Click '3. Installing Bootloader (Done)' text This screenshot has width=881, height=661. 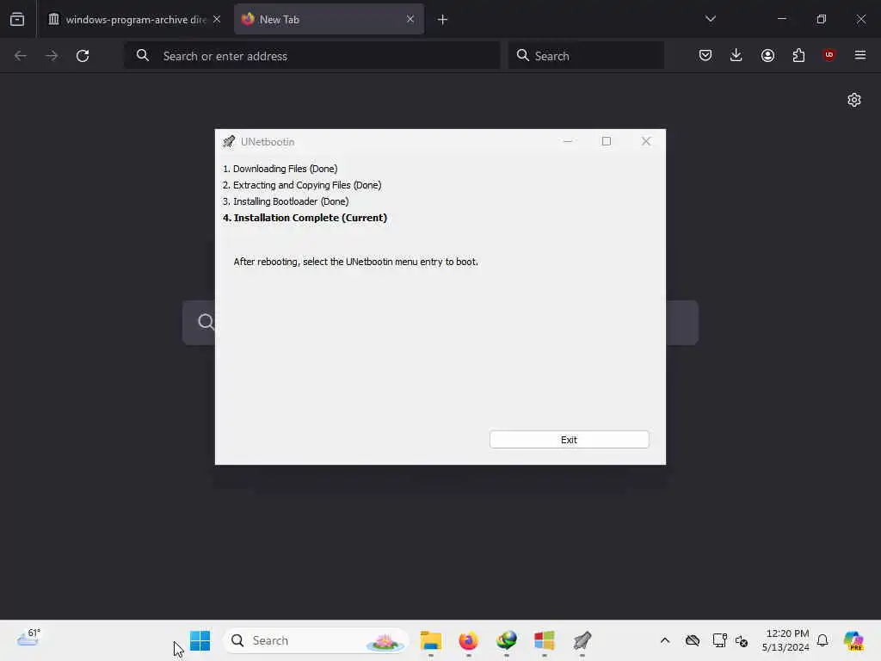coord(286,201)
